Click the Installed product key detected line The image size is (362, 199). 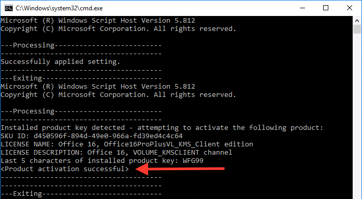point(162,127)
